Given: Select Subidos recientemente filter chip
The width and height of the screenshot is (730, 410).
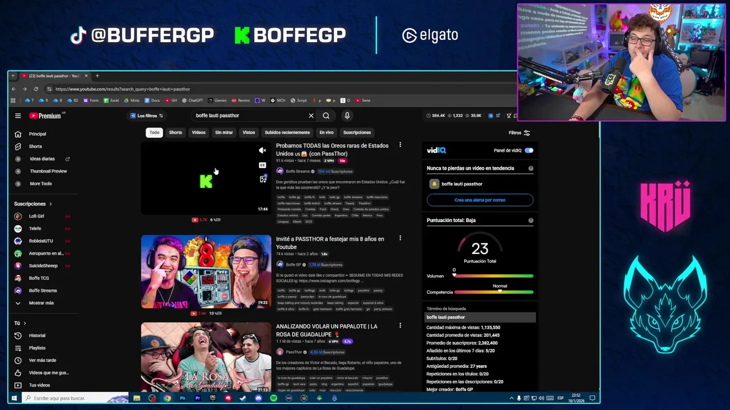Looking at the screenshot, I should pyautogui.click(x=287, y=133).
